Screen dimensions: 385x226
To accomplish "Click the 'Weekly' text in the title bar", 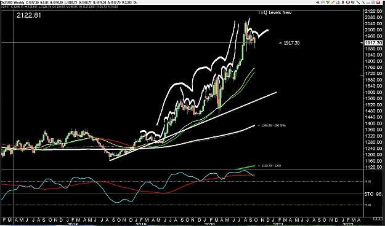I will coord(19,2).
